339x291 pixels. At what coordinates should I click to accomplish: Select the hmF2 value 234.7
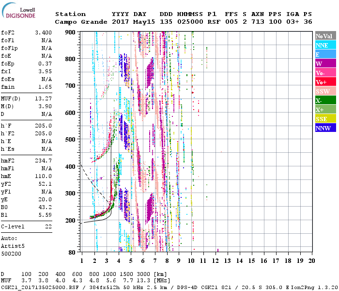click(43, 161)
